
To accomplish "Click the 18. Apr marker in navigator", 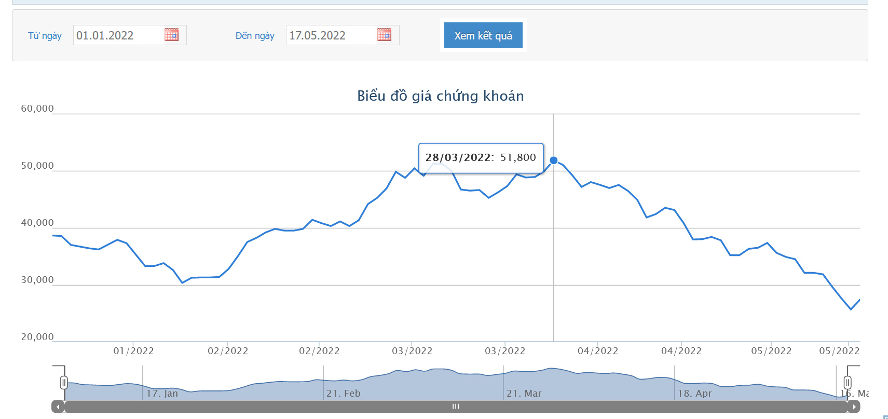I will [694, 394].
